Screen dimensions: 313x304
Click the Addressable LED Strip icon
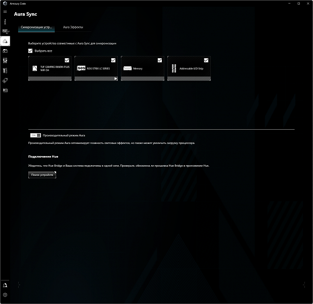174,68
